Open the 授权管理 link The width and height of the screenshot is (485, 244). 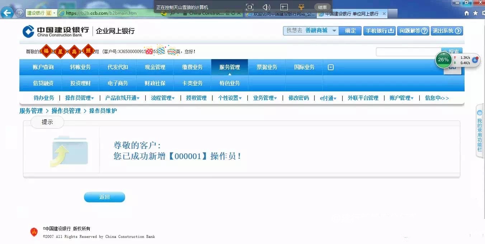(x=196, y=98)
